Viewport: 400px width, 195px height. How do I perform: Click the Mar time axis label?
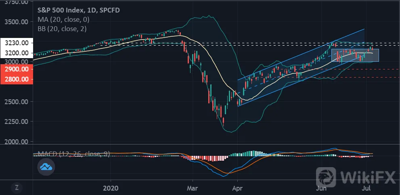click(193, 188)
